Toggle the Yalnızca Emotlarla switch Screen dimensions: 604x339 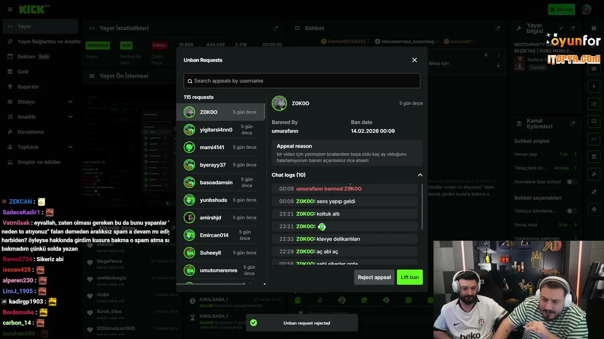[571, 211]
